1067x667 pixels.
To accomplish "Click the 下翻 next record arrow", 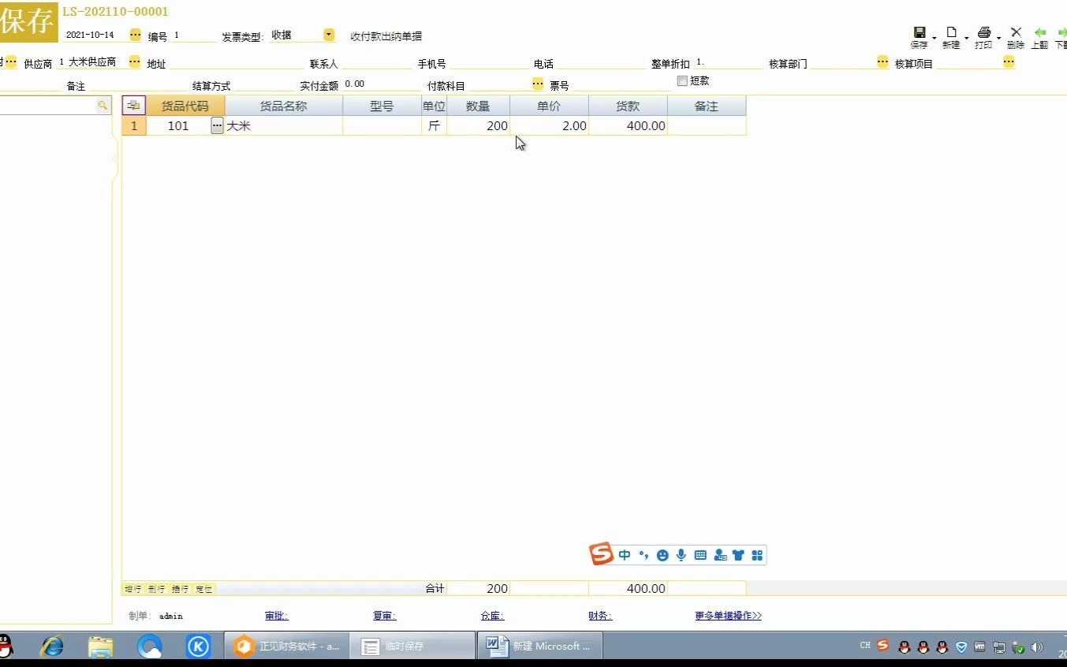I will coord(1061,33).
